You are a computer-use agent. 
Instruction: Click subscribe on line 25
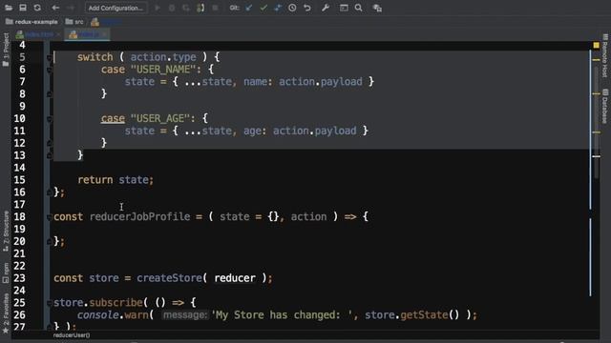116,302
